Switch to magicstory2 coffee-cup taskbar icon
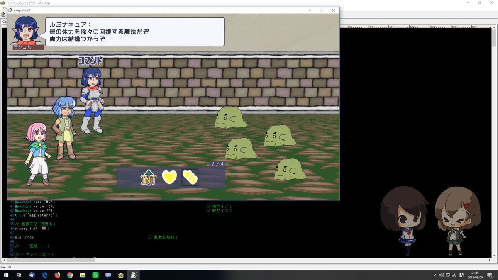Screen dimensions: 498x280 coord(134,275)
